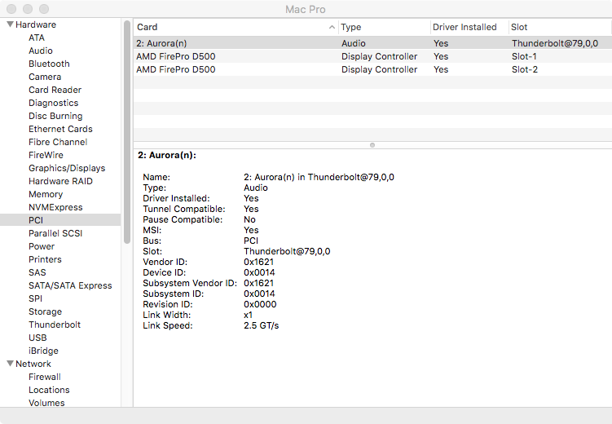Click the Audio type cell

[353, 43]
